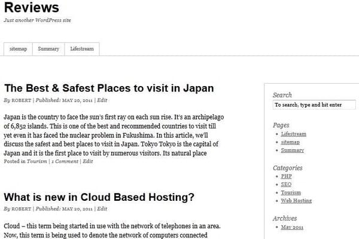Click the 'Pages' sidebar heading

pyautogui.click(x=281, y=125)
